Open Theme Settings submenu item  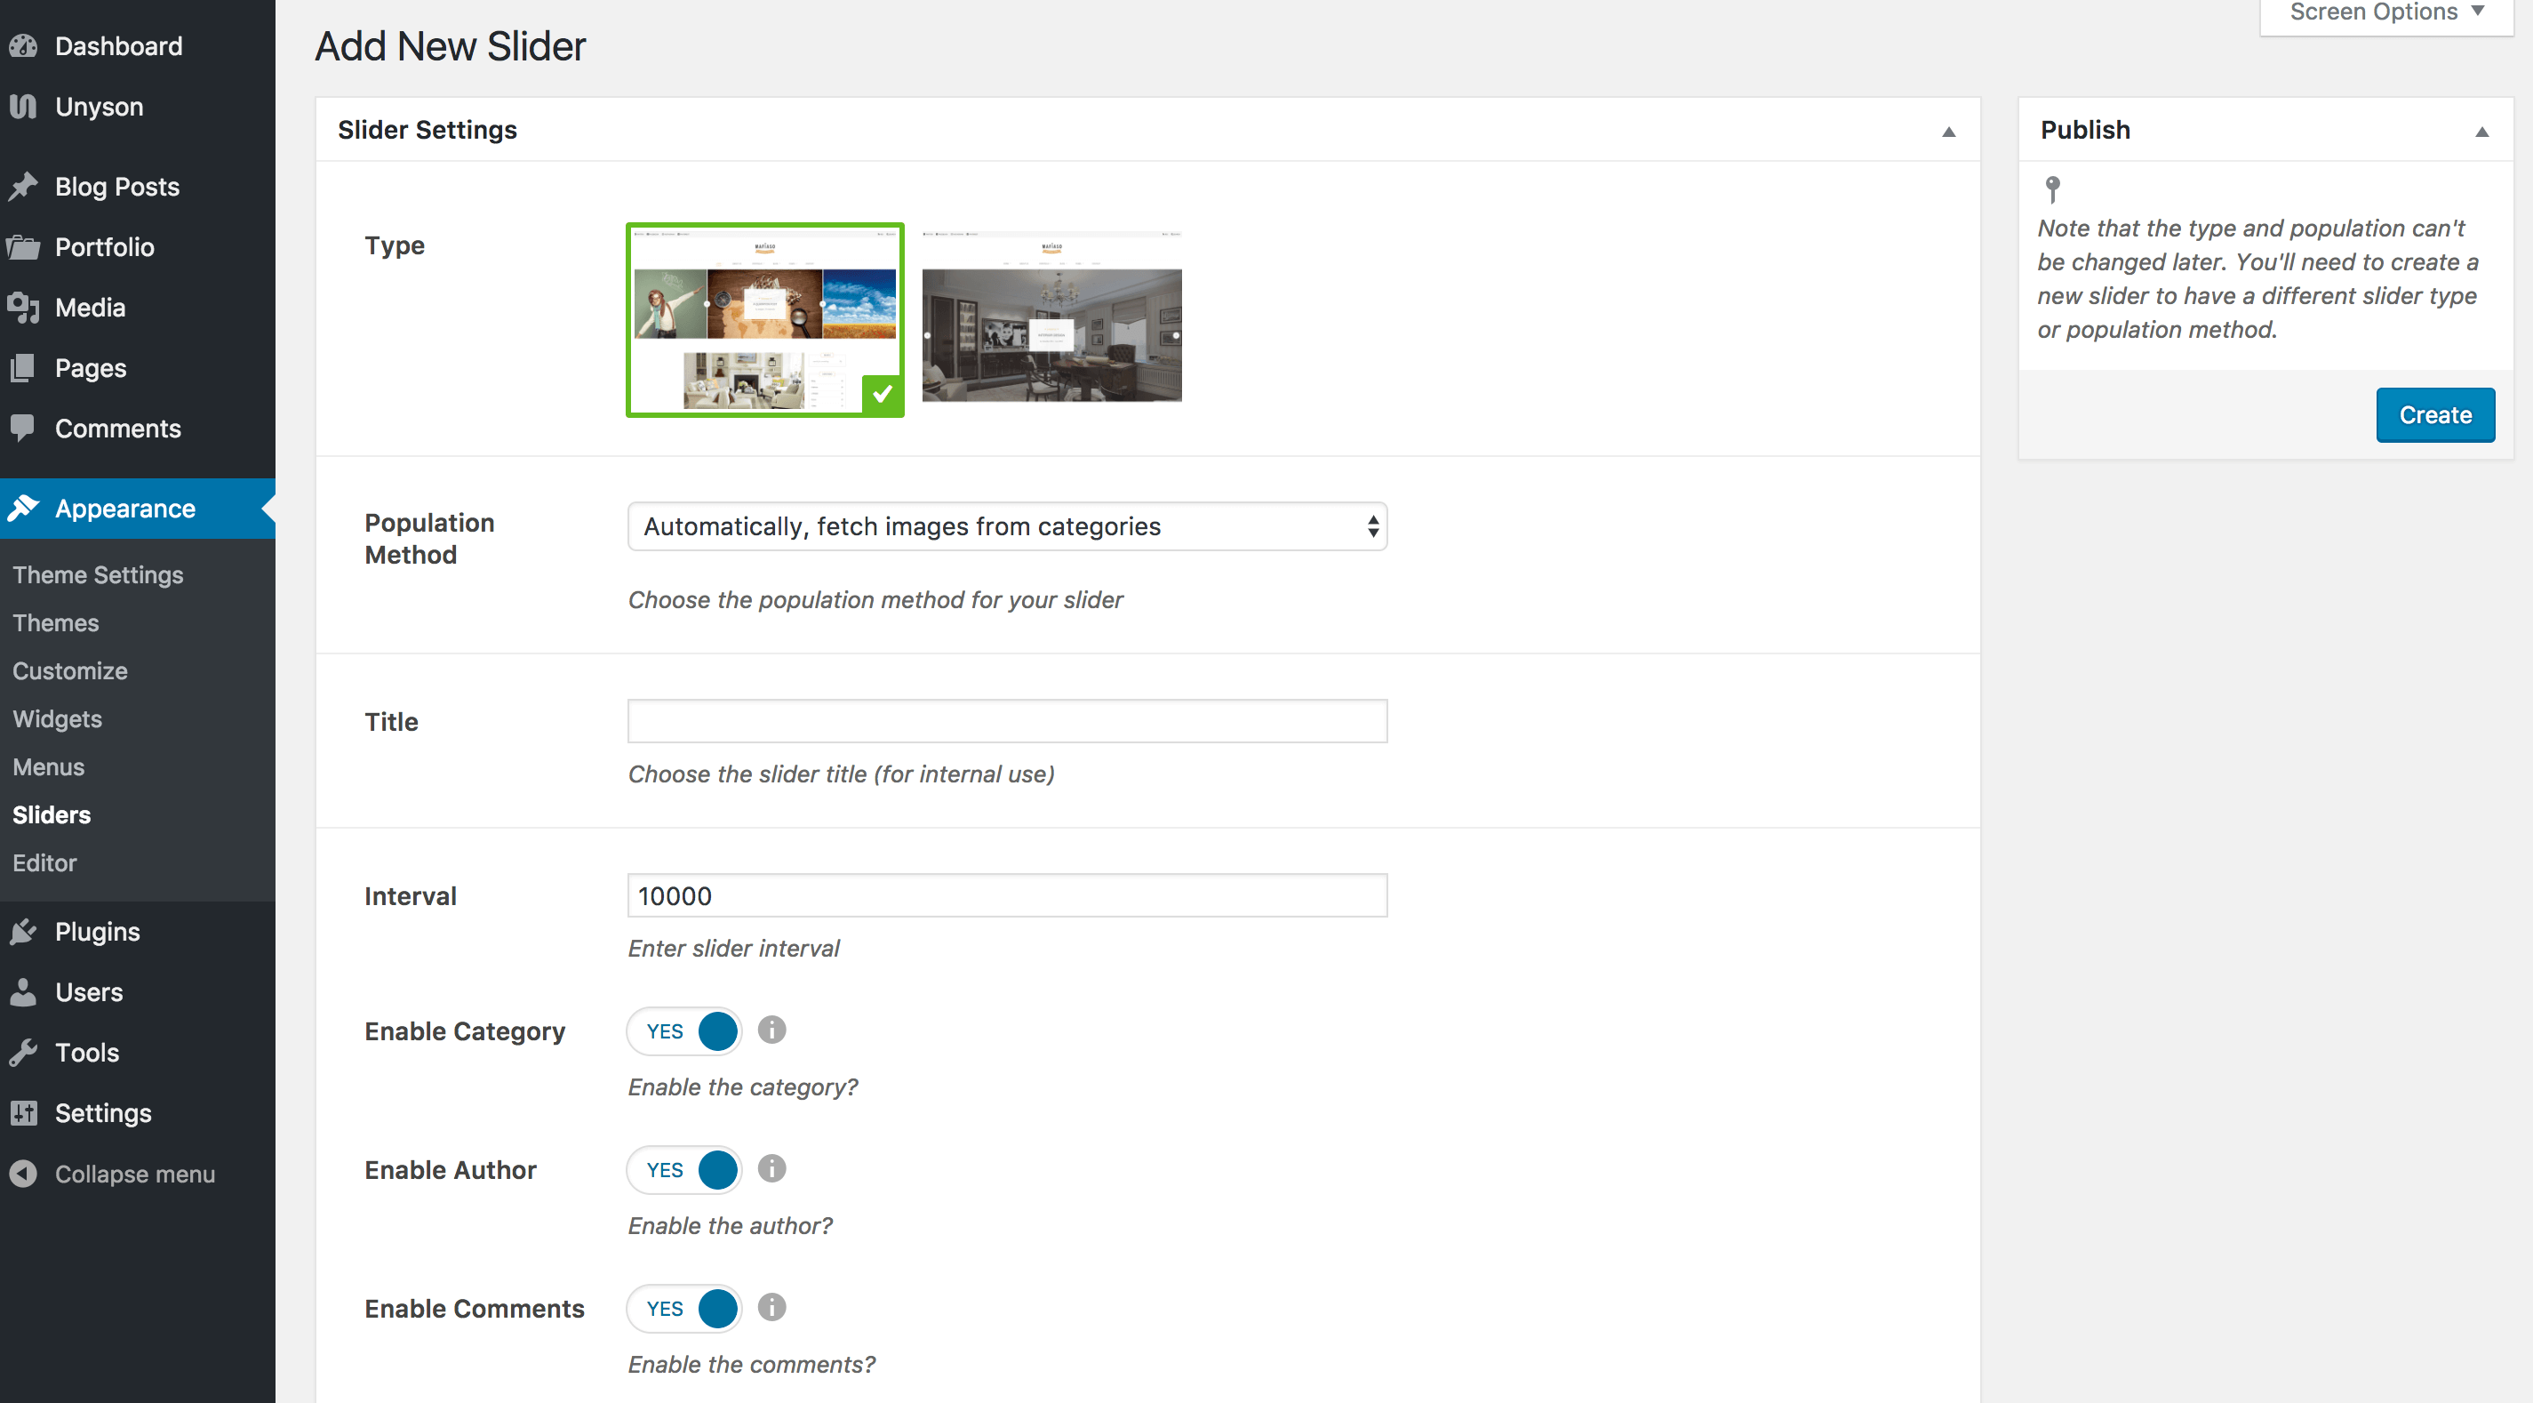99,574
